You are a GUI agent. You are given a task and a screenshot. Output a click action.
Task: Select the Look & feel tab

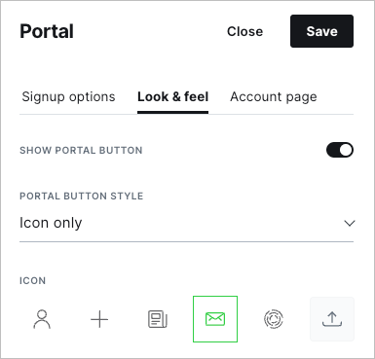pyautogui.click(x=172, y=96)
